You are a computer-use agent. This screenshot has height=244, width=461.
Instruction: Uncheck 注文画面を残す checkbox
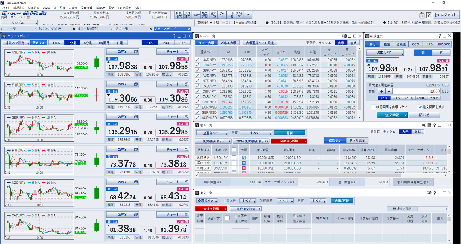[420, 107]
